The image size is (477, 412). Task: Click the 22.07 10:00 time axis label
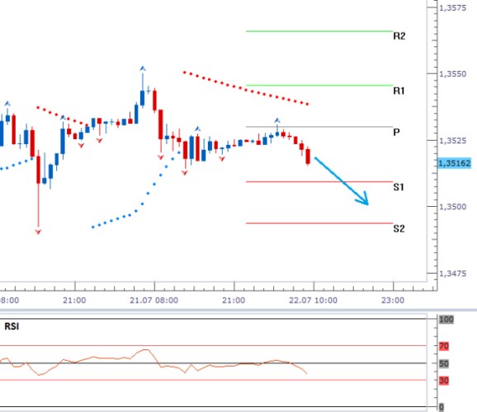pos(313,301)
